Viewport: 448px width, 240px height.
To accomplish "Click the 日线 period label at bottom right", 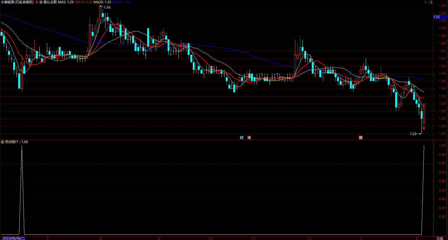I will click(440, 238).
